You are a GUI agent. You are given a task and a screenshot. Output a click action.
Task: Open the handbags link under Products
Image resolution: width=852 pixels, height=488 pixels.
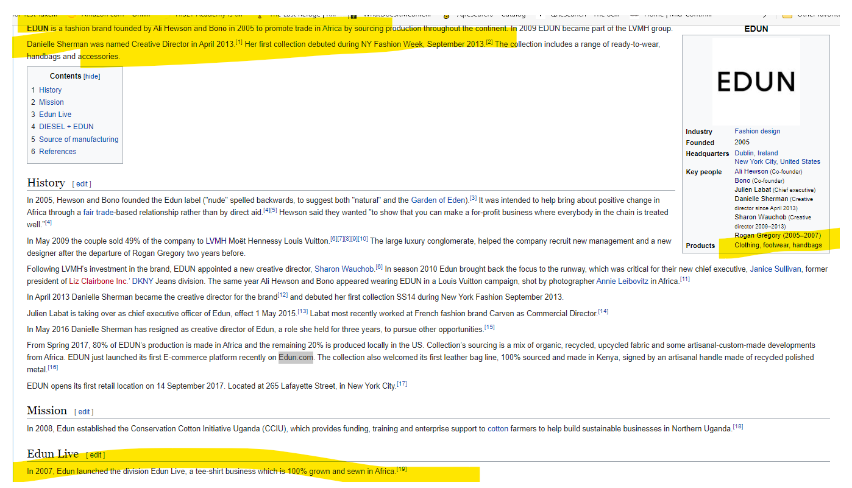(x=807, y=246)
